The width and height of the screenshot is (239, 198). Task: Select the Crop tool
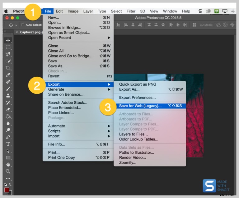click(x=8, y=68)
